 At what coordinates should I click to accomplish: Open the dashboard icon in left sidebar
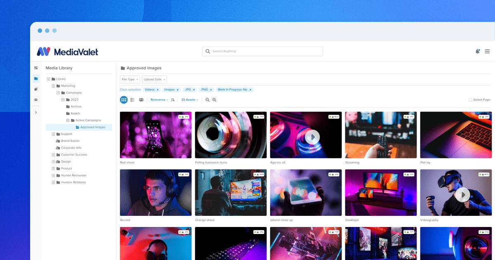[36, 68]
